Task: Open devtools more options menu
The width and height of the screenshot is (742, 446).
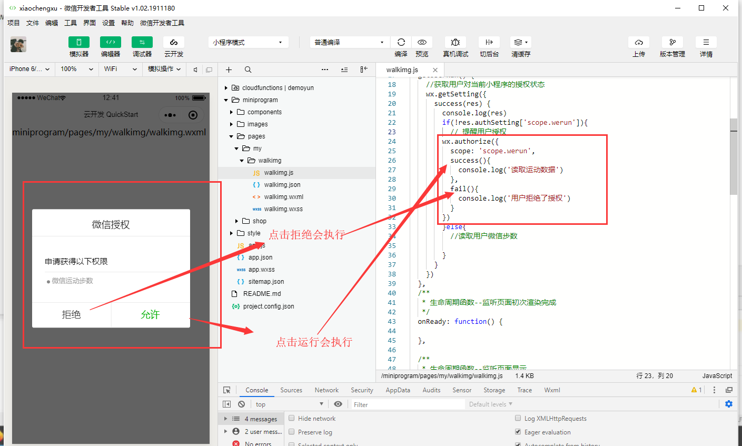Action: tap(714, 390)
